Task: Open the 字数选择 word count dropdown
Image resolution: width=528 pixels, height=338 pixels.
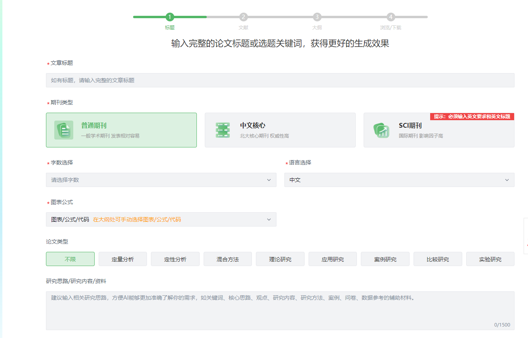Action: (161, 180)
